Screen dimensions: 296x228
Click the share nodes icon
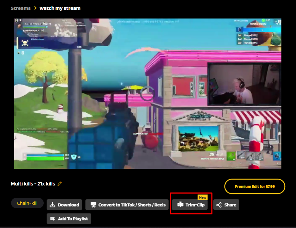219,205
